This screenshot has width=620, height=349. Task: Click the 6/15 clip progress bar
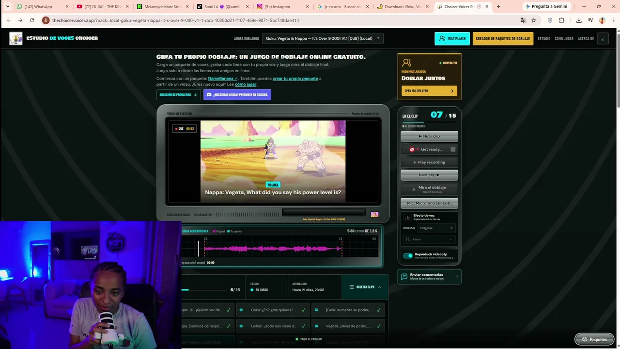tap(204, 290)
